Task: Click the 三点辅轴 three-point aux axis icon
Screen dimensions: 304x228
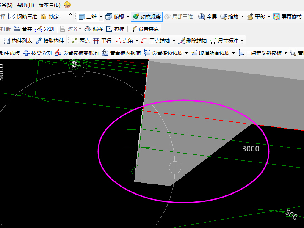Action: pos(144,41)
